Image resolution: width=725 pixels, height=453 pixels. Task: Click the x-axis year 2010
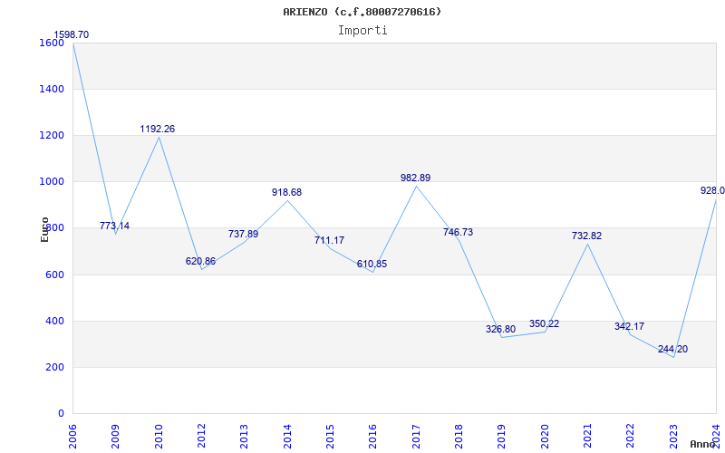pos(159,437)
